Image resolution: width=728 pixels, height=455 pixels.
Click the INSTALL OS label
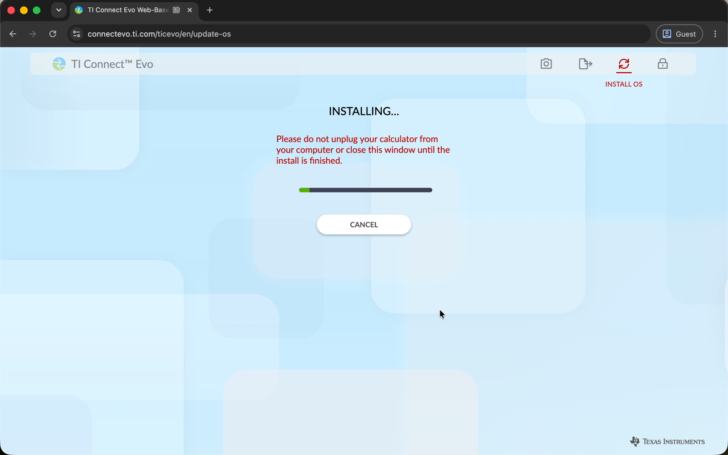(x=624, y=84)
